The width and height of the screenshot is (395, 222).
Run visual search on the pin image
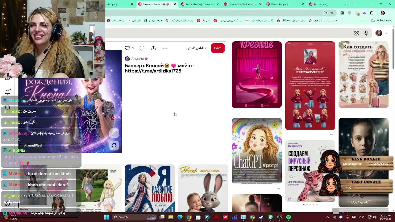coord(114,146)
